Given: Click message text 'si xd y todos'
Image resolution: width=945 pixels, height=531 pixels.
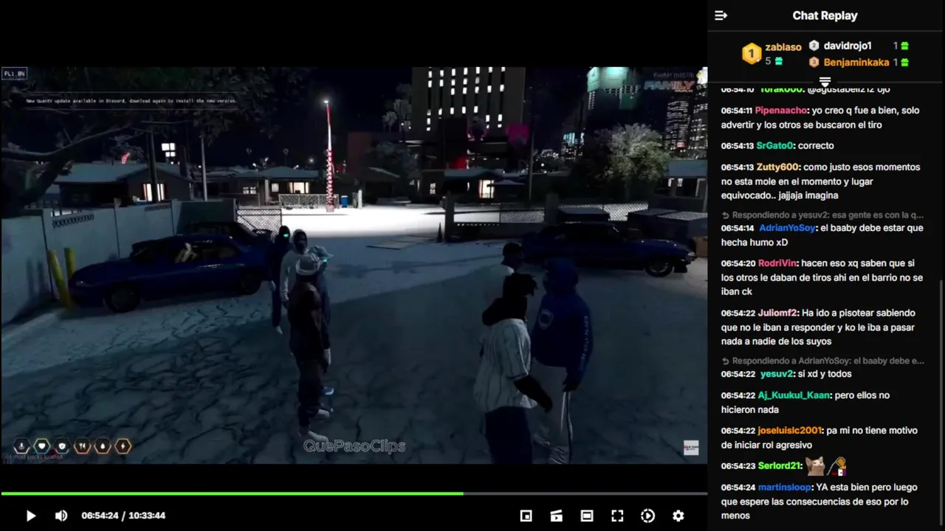Looking at the screenshot, I should (825, 374).
